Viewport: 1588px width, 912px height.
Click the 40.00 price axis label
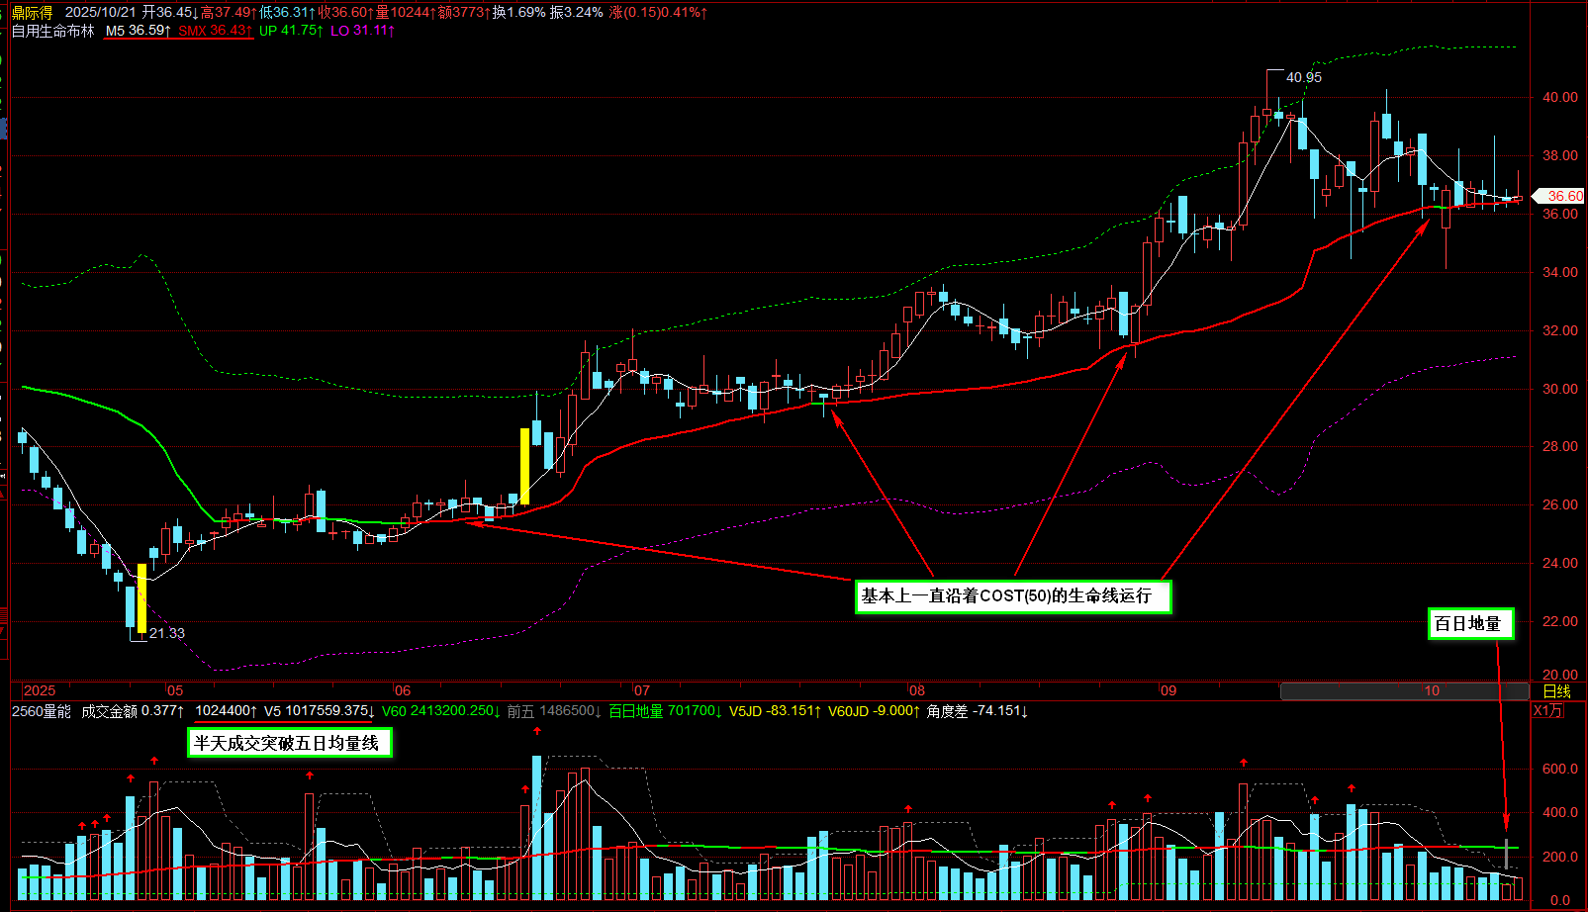click(1560, 97)
